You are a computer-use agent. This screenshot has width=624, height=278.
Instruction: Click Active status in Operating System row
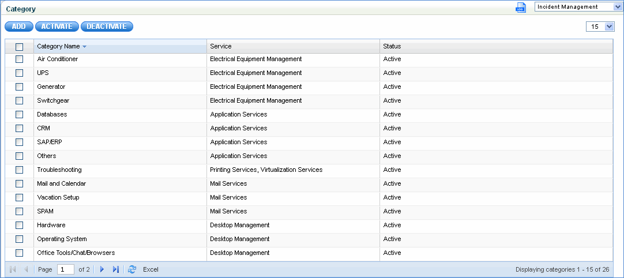tap(392, 239)
